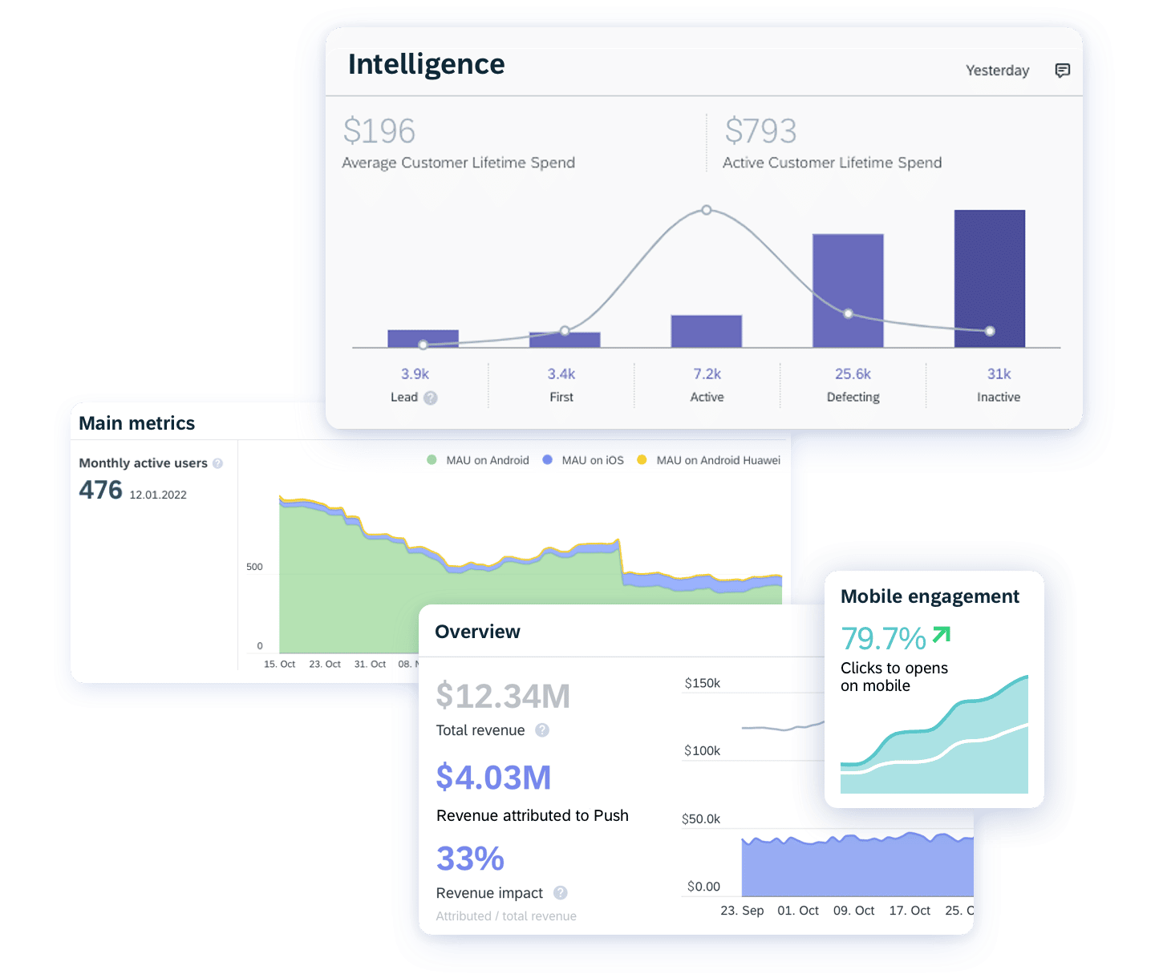The height and width of the screenshot is (978, 1155).
Task: Click the $150k axis label
Action: click(702, 683)
